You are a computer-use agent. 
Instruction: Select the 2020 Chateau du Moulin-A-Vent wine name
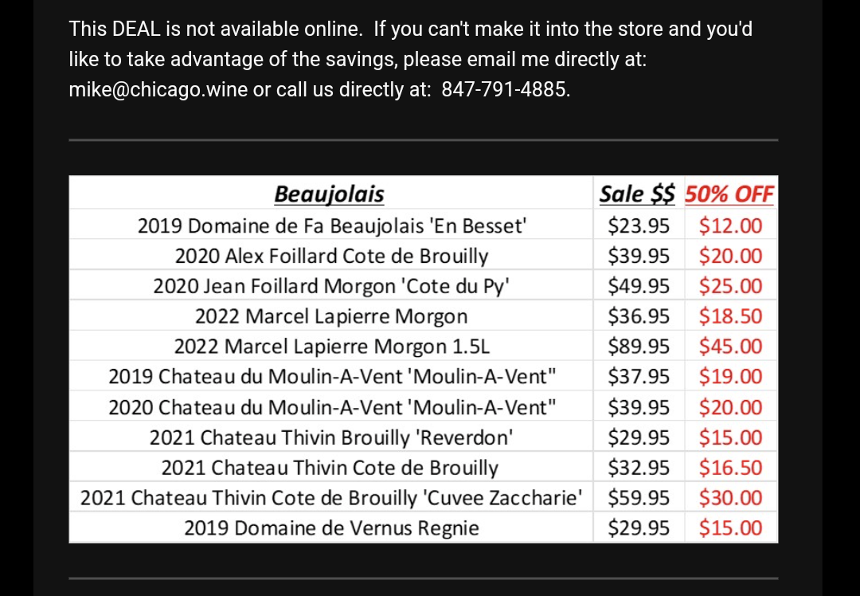[x=331, y=407]
